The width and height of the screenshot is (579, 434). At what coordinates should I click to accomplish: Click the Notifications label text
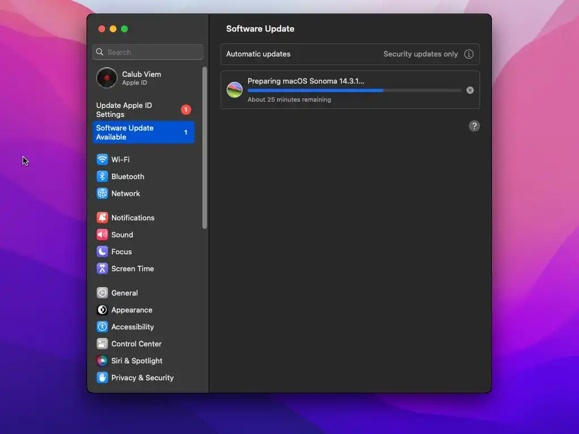coord(133,218)
